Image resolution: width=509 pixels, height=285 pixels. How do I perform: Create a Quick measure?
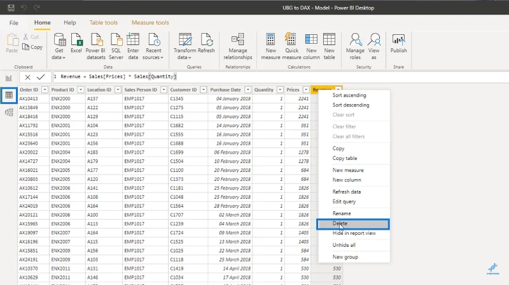(x=291, y=46)
